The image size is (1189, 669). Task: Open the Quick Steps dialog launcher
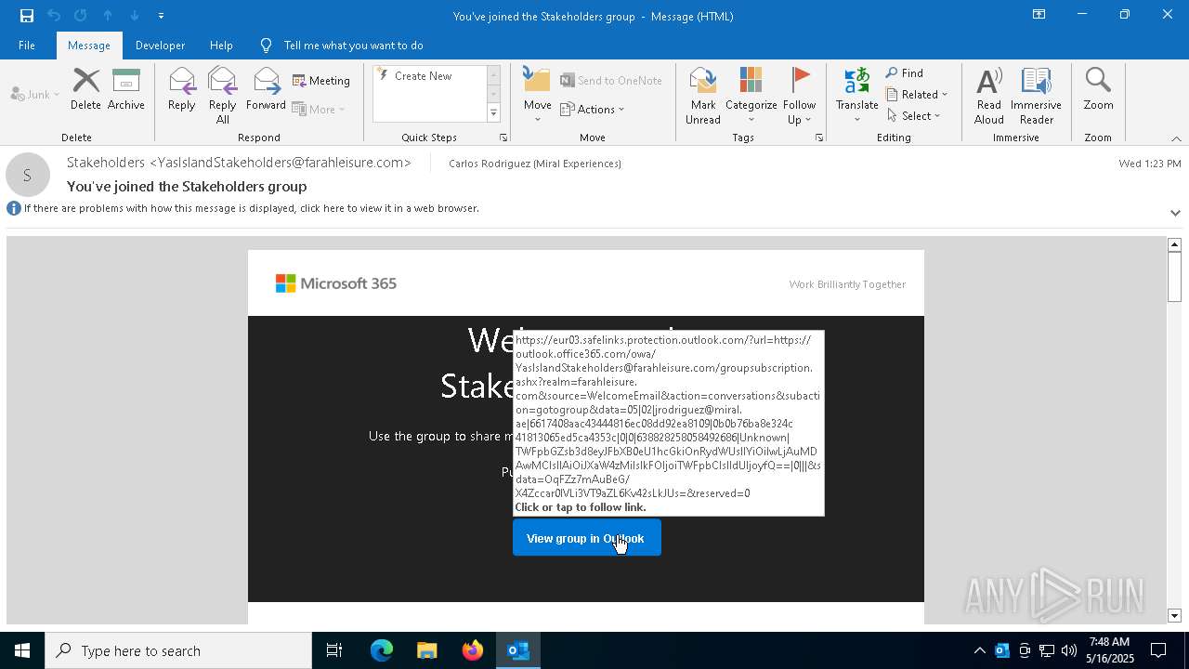coord(503,138)
